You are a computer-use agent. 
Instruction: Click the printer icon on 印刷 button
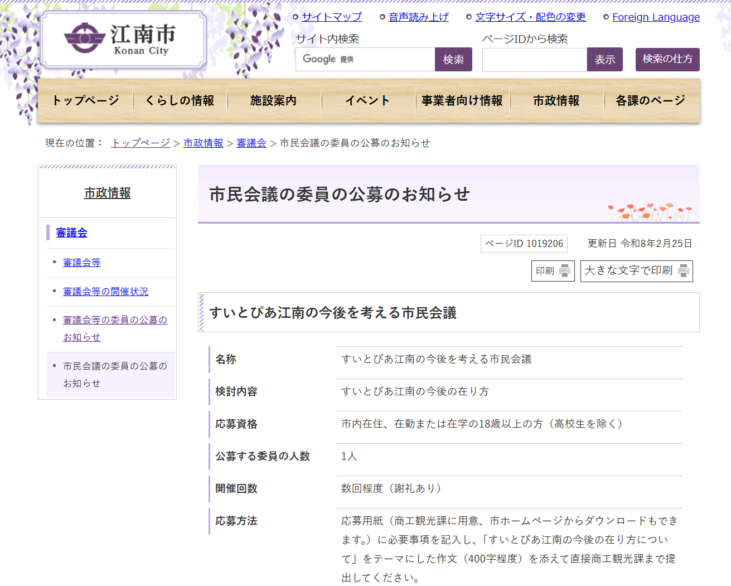565,271
